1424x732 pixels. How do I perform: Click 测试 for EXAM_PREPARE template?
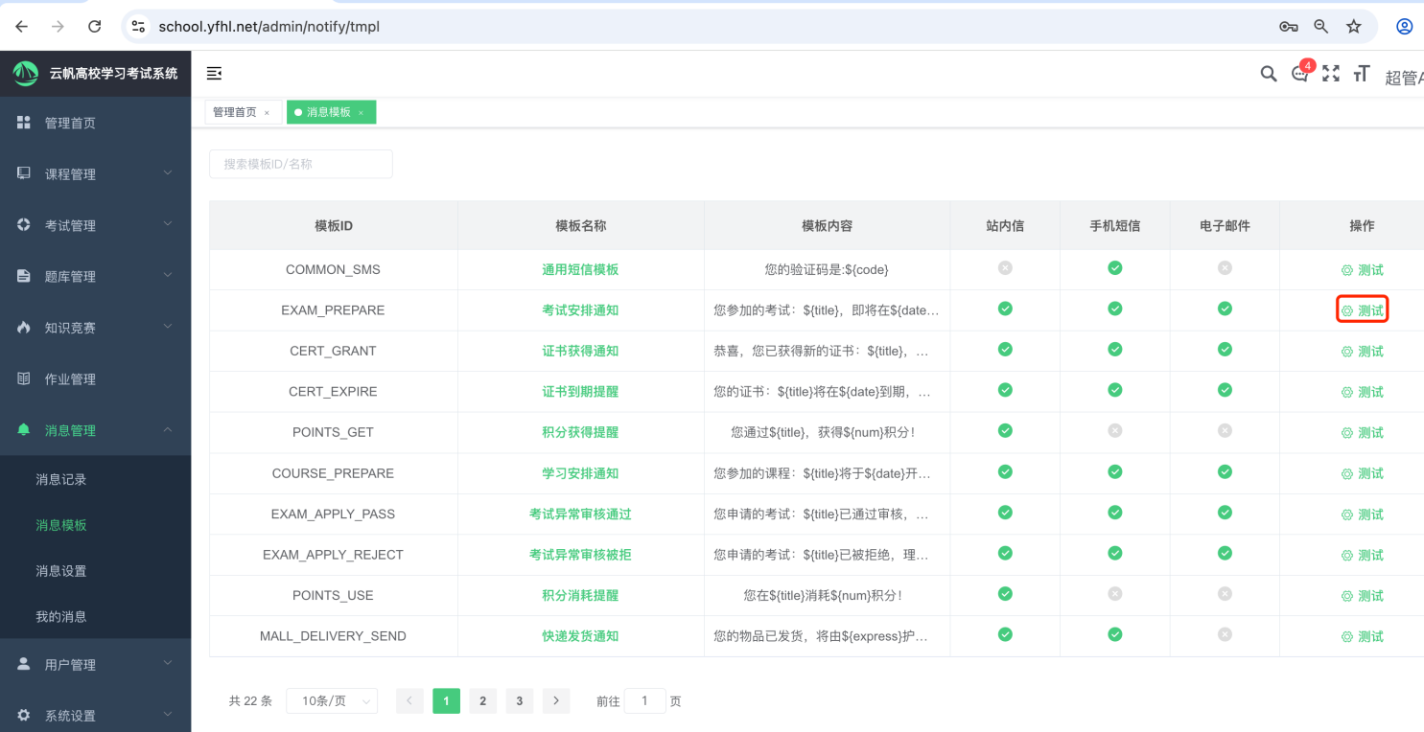[1363, 310]
